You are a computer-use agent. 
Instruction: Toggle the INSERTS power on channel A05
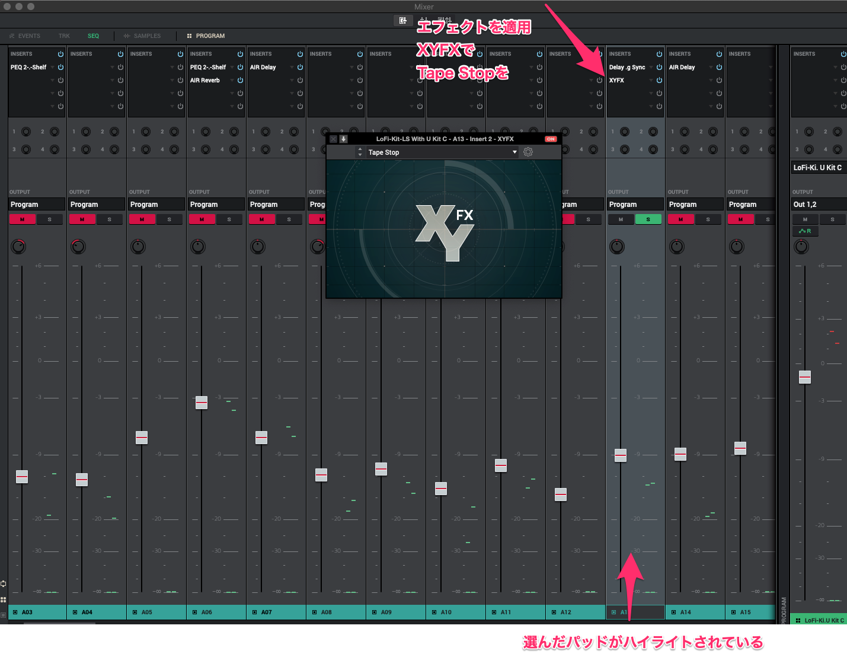180,54
